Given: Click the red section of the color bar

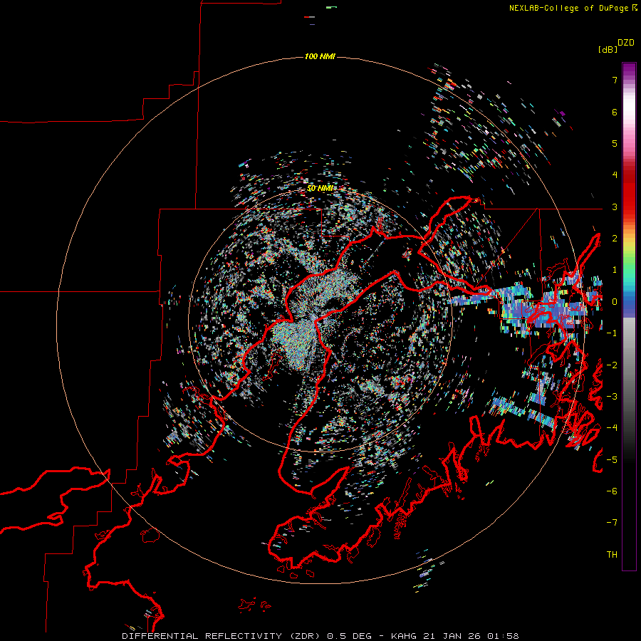Looking at the screenshot, I should pyautogui.click(x=629, y=190).
